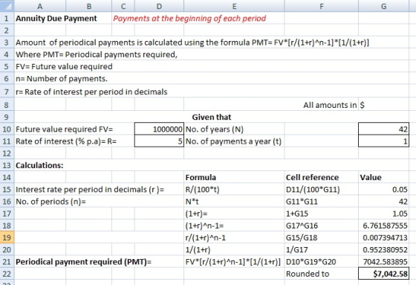Click 'All amounts in' label
The image size is (416, 285).
(x=330, y=105)
